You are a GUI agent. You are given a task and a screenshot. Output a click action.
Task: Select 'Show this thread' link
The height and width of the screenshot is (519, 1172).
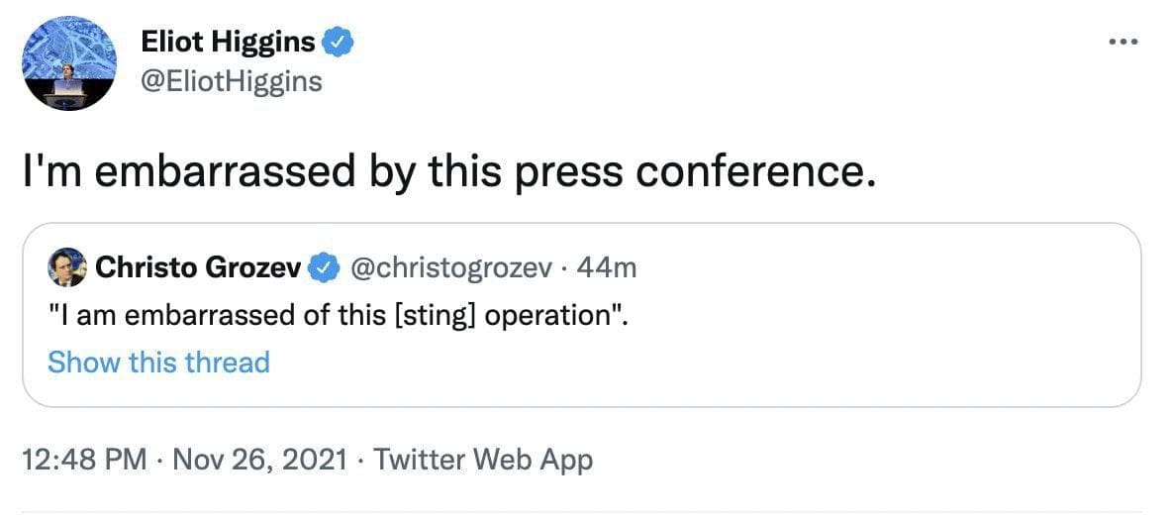158,363
